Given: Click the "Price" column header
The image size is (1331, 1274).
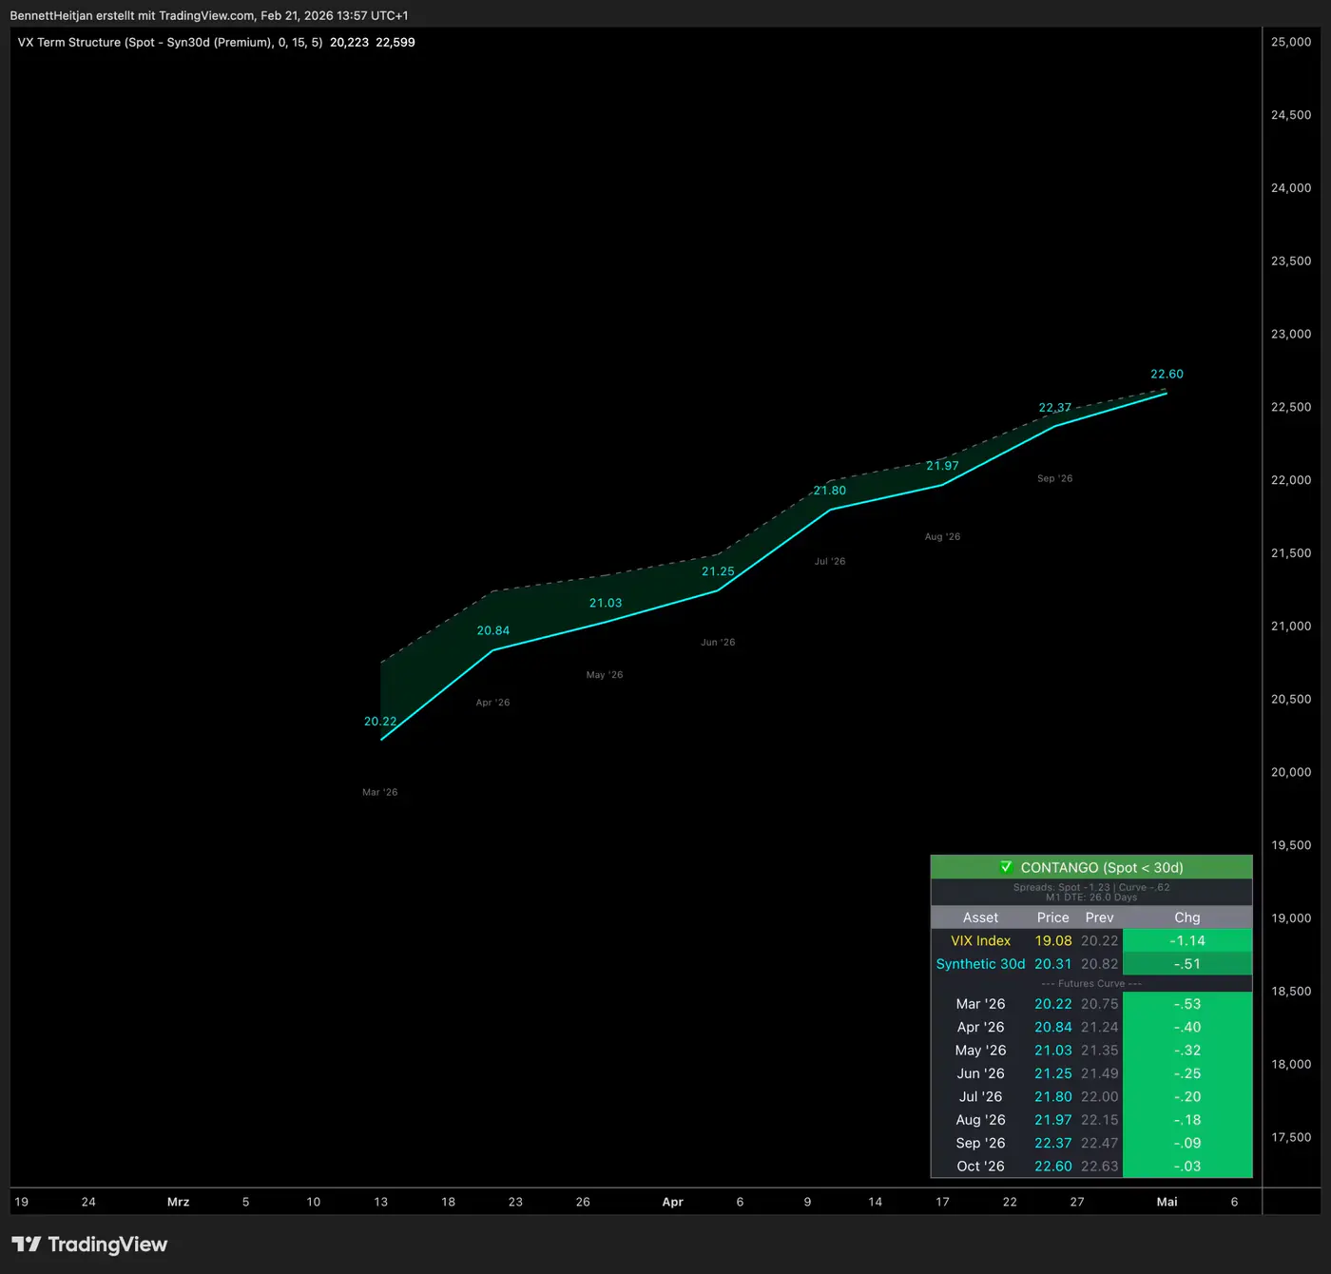Looking at the screenshot, I should pyautogui.click(x=1052, y=917).
